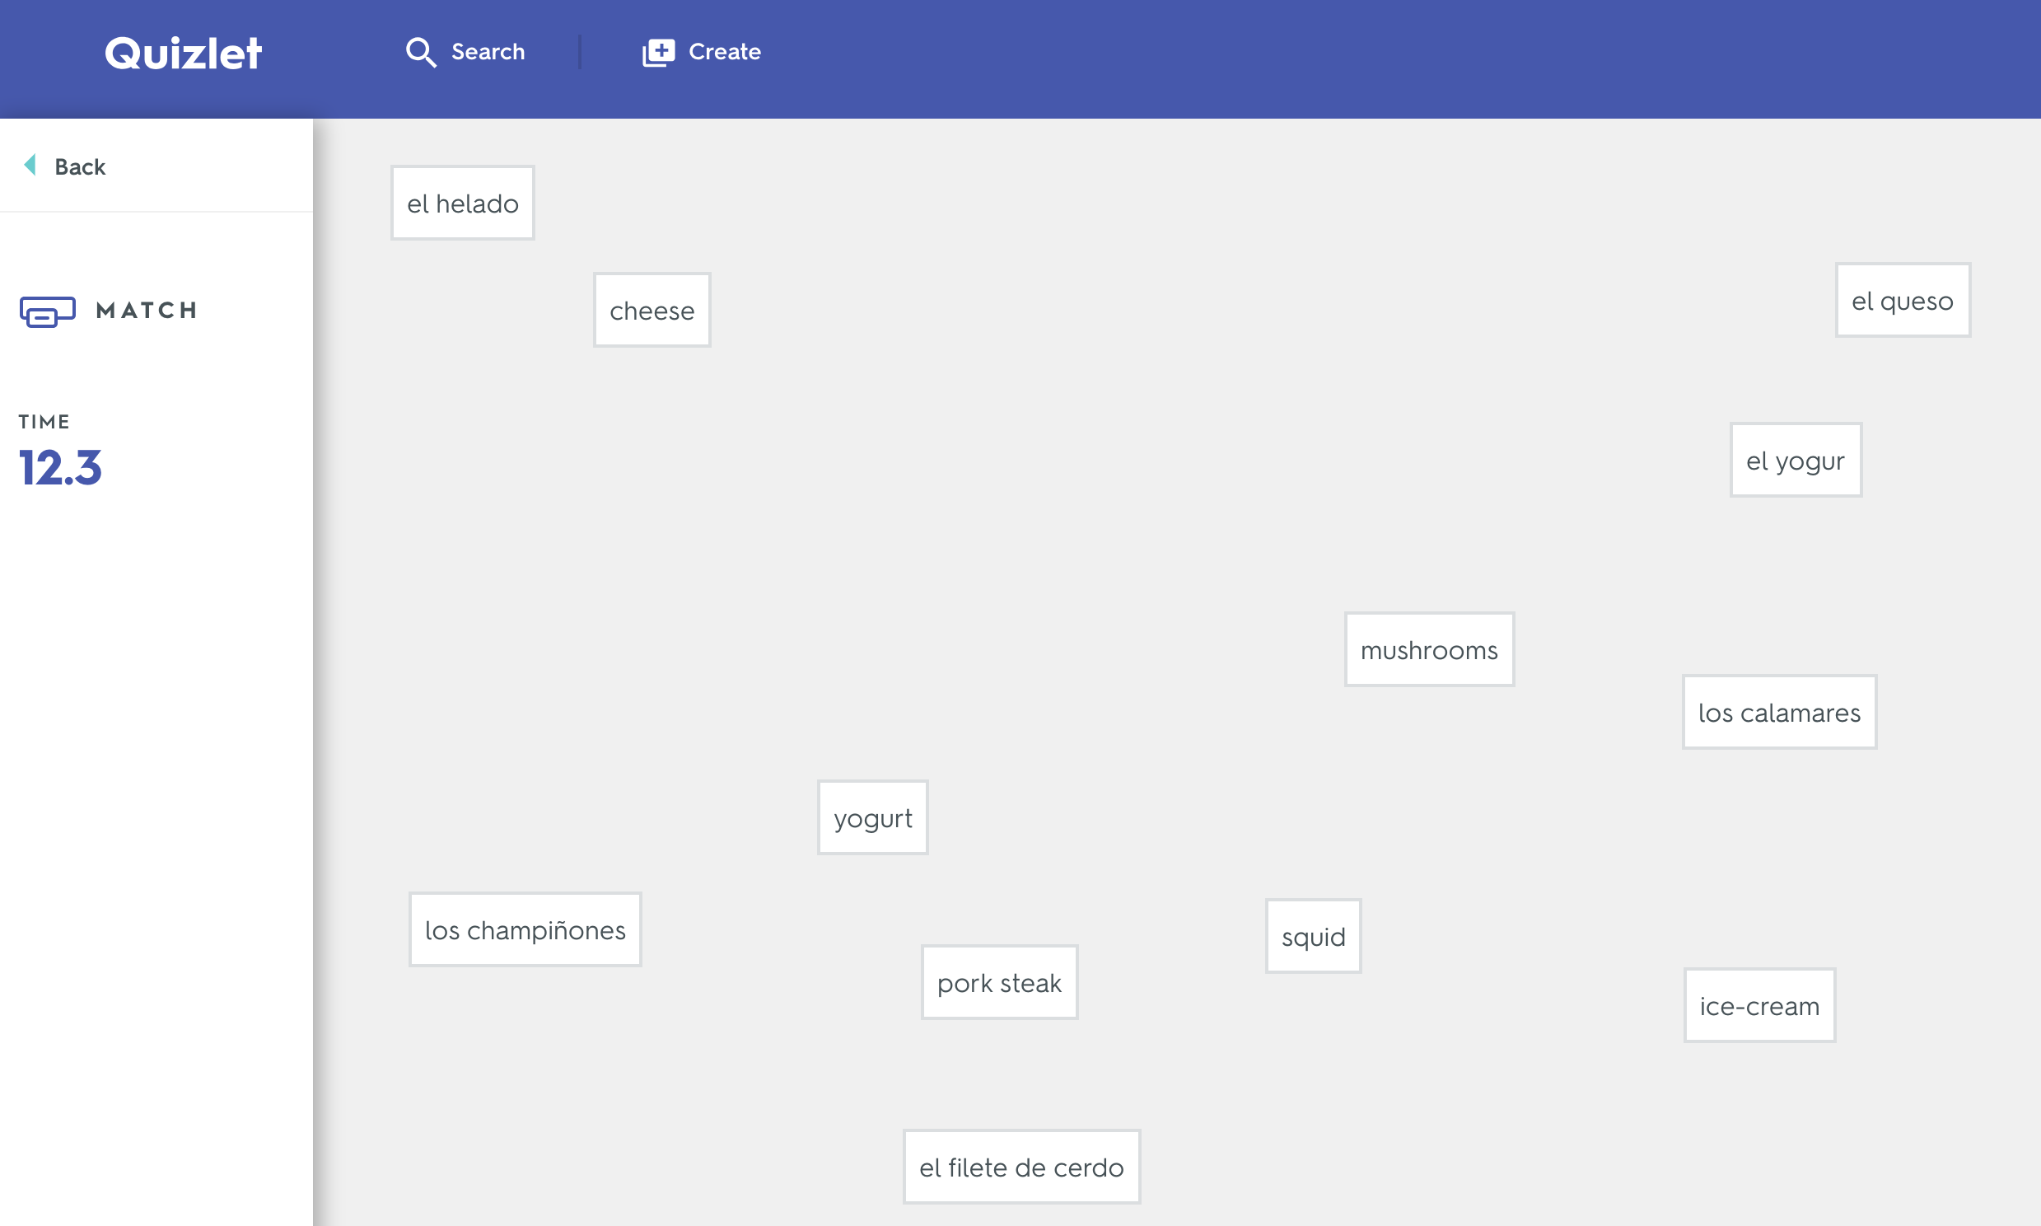2041x1226 pixels.
Task: Click the Quizlet logo
Action: pyautogui.click(x=184, y=53)
